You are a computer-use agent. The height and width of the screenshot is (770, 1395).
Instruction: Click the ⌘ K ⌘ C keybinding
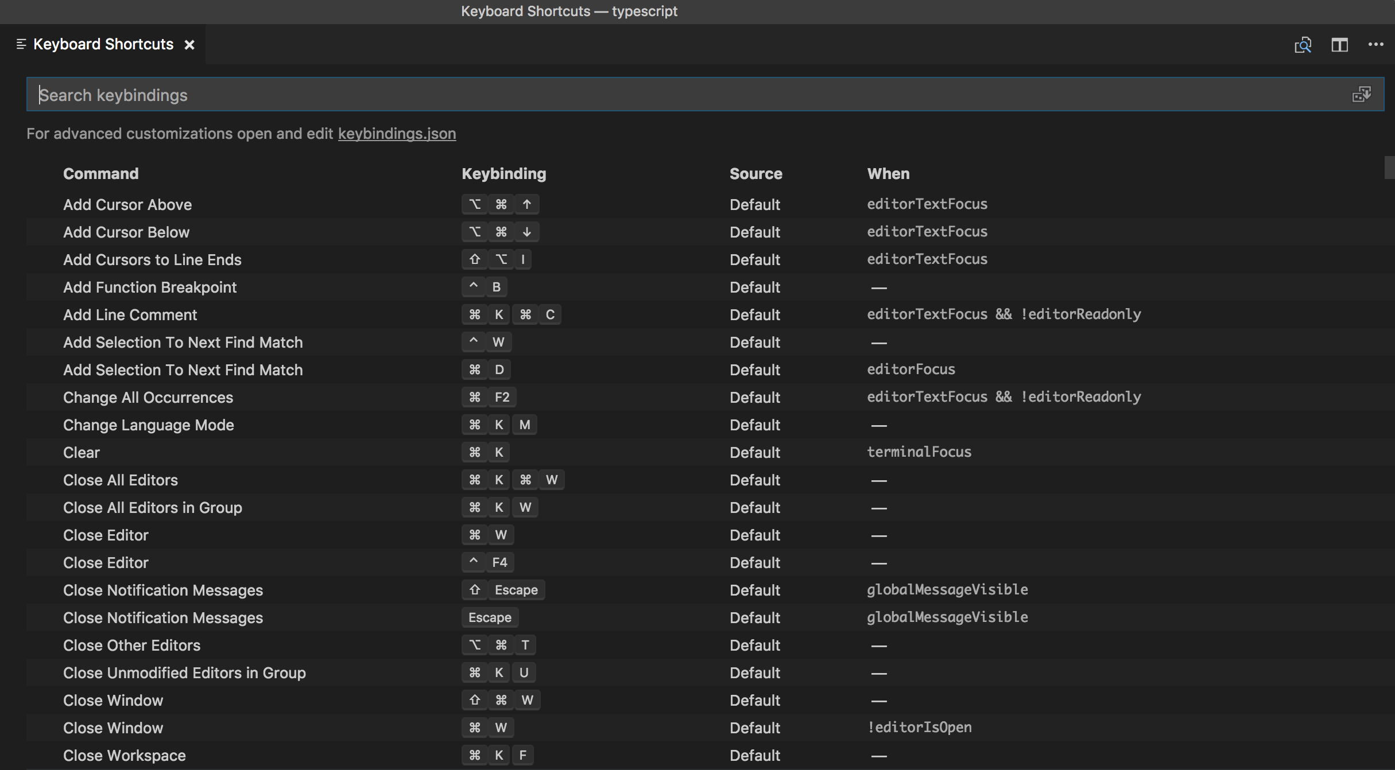point(511,314)
